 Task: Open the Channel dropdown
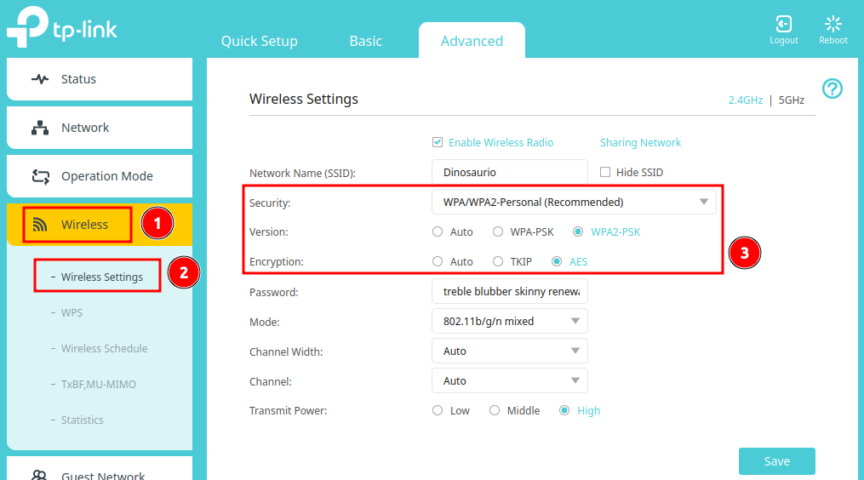[x=510, y=380]
